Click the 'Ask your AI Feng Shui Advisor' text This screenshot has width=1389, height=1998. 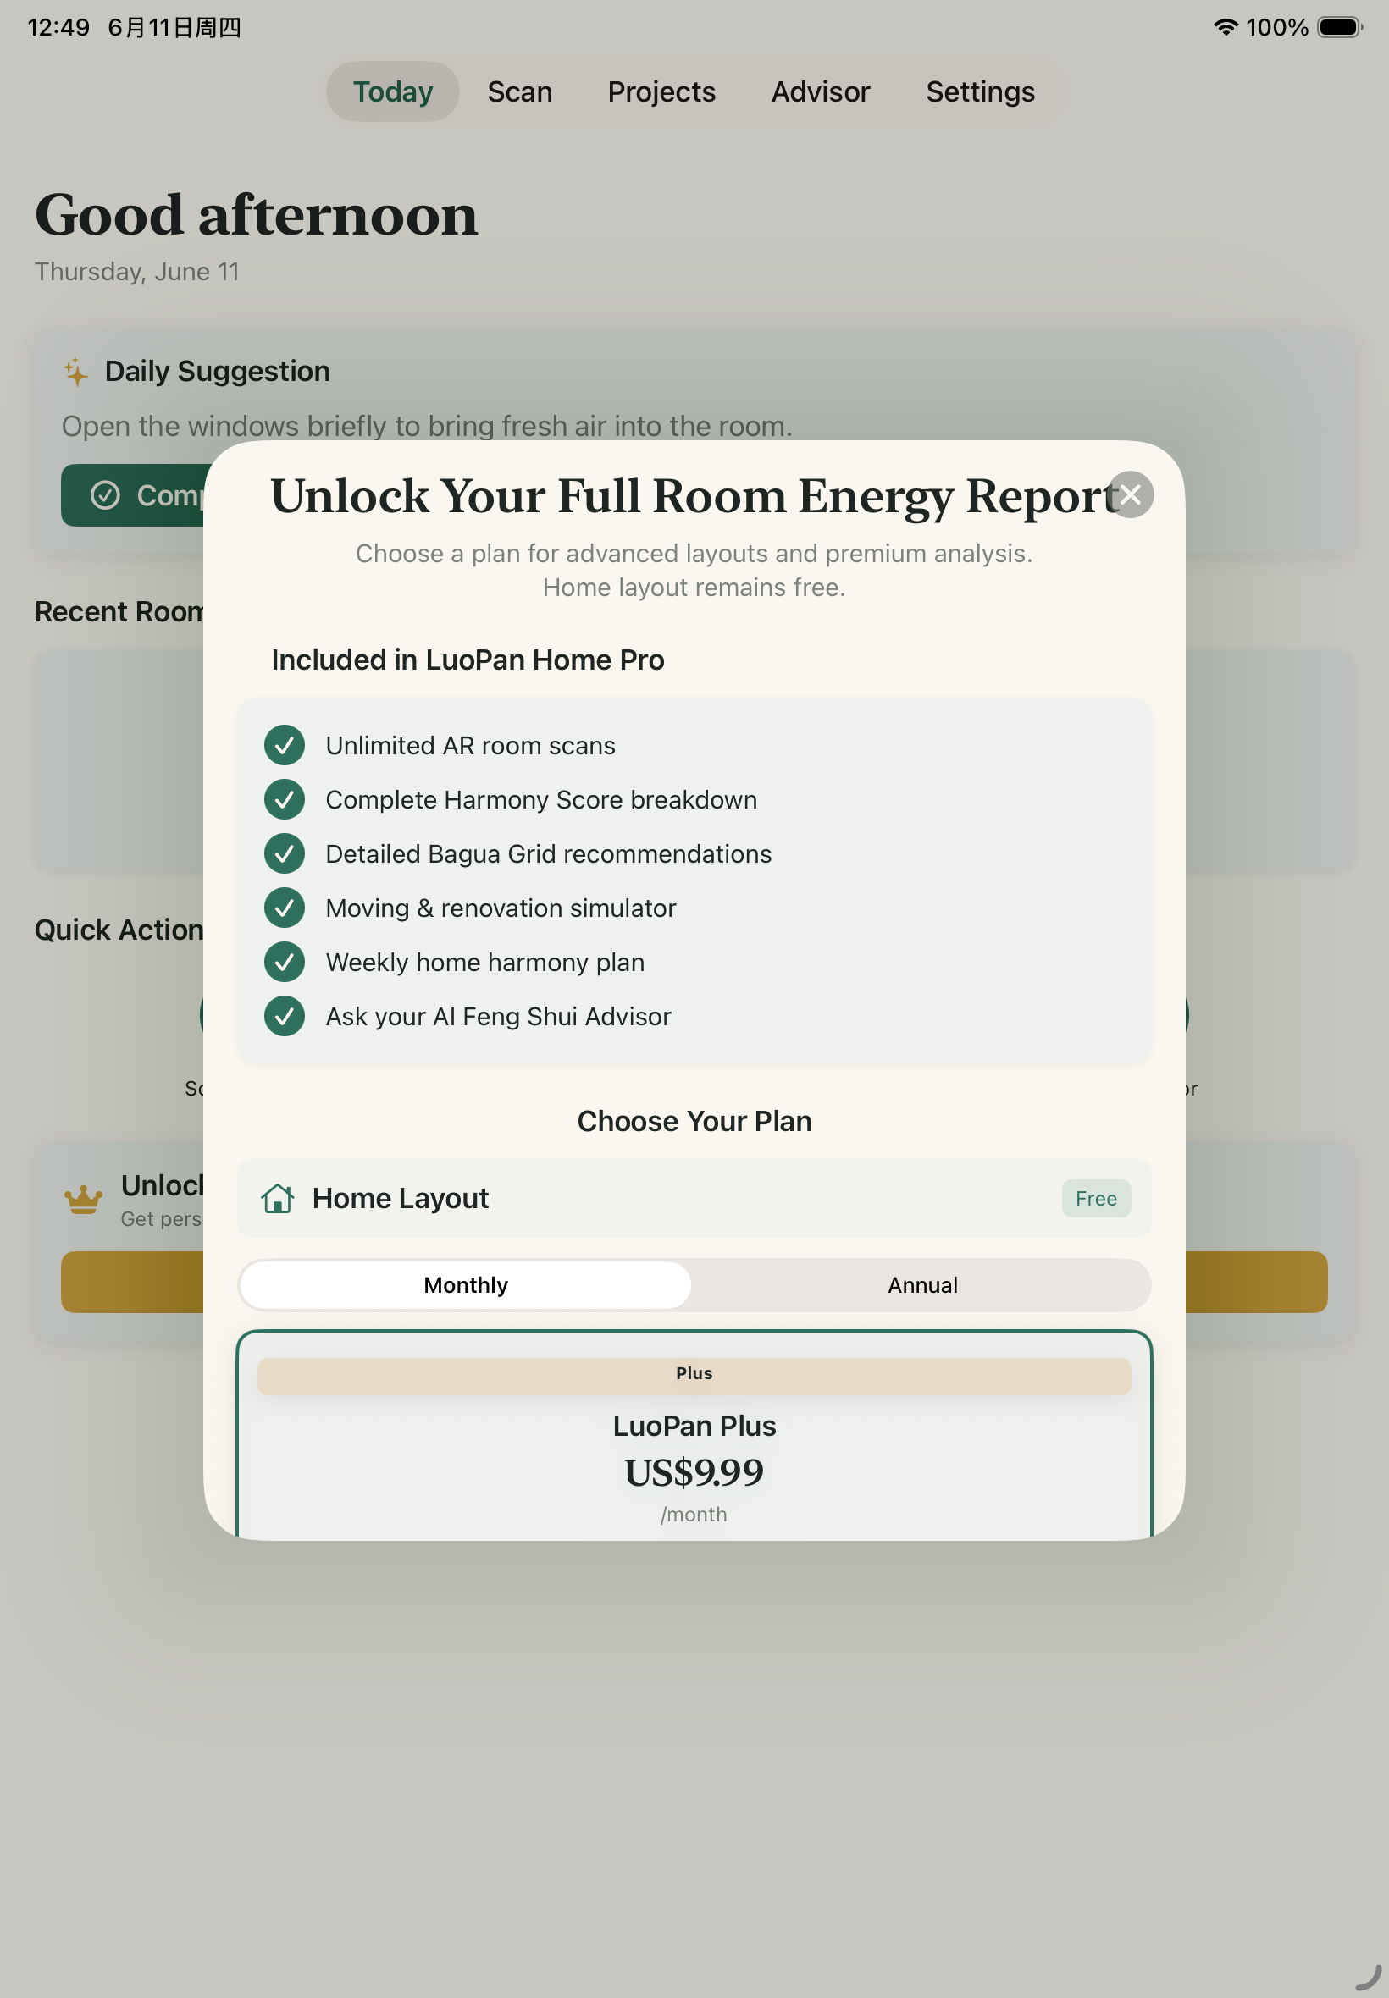(x=498, y=1016)
